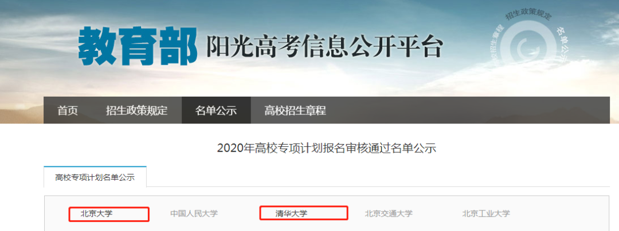619x231 pixels.
Task: Open 高校招生章程 in the navigation bar
Action: (x=295, y=110)
